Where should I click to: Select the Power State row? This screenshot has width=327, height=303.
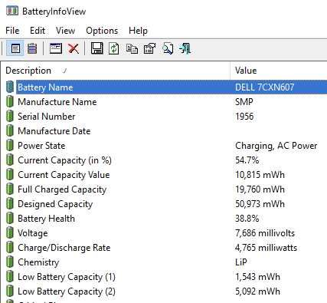[163, 146]
